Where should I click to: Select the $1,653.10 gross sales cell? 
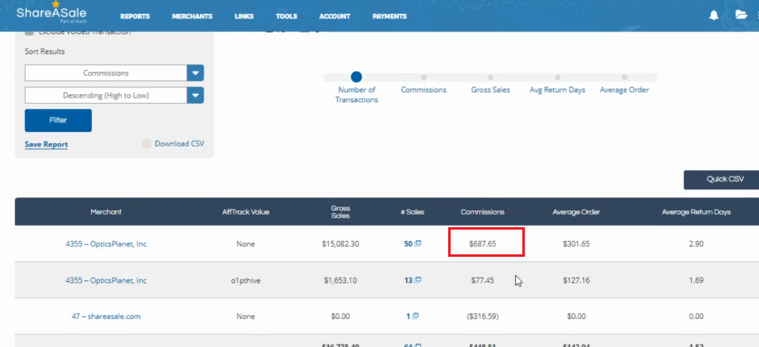(341, 280)
